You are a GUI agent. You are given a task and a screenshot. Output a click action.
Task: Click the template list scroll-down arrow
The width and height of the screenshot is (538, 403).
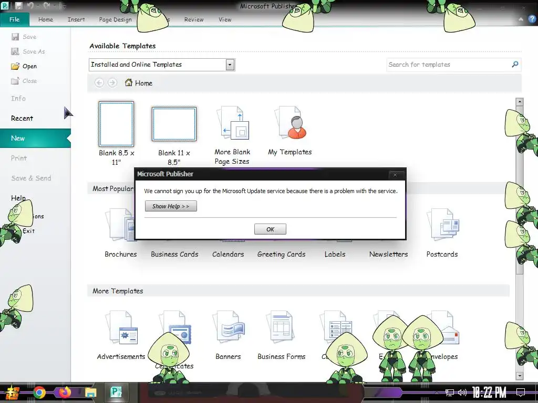click(x=520, y=376)
